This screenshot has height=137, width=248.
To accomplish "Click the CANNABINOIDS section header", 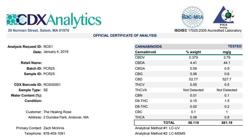I will pyautogui.click(x=148, y=46).
